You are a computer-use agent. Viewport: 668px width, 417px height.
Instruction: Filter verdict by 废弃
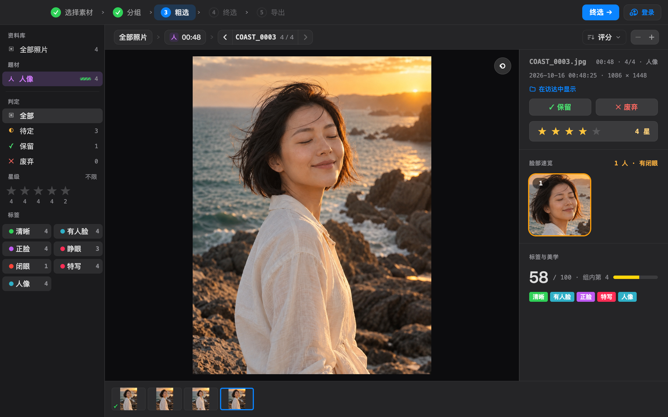coord(52,161)
